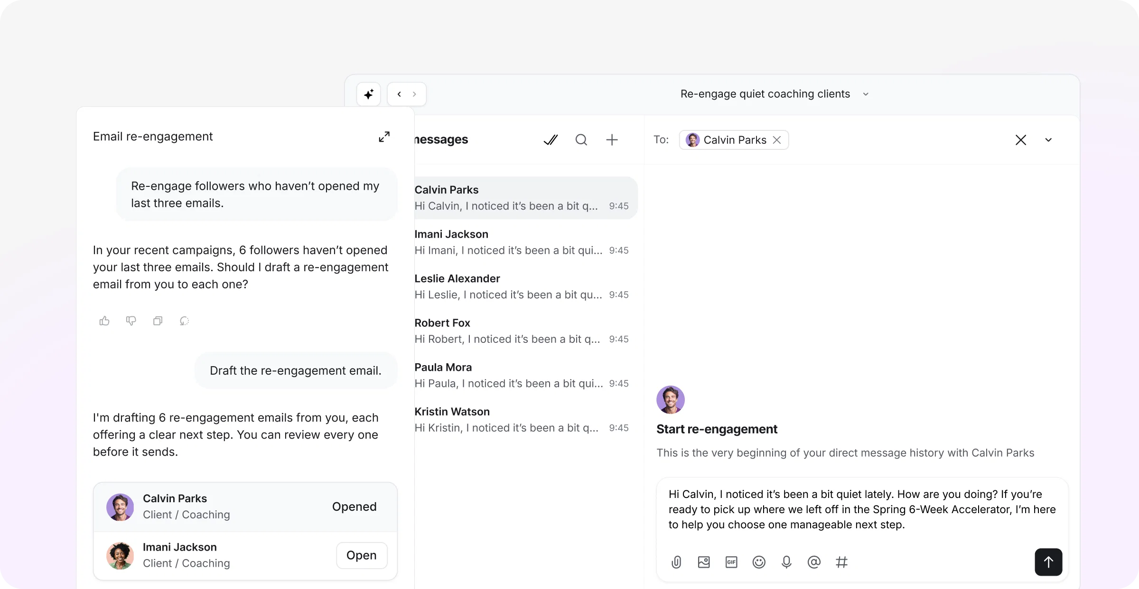
Task: Open the Re-engage quiet coaching clients dropdown
Action: [775, 94]
